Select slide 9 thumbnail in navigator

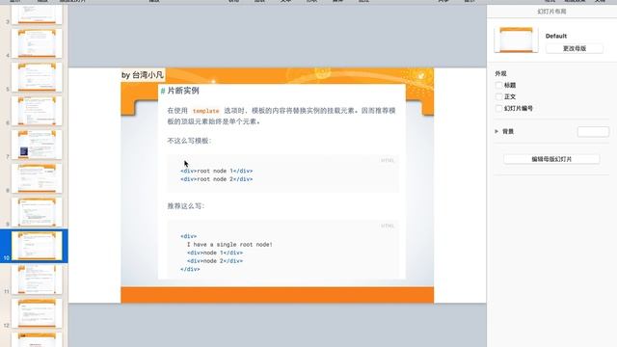tap(37, 212)
